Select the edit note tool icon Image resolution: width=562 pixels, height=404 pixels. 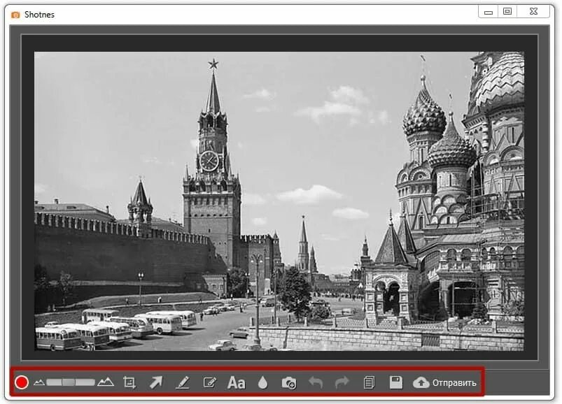210,382
